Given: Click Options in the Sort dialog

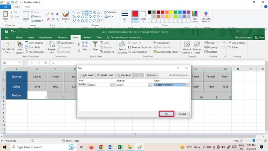Looking at the screenshot, I should pyautogui.click(x=151, y=75).
